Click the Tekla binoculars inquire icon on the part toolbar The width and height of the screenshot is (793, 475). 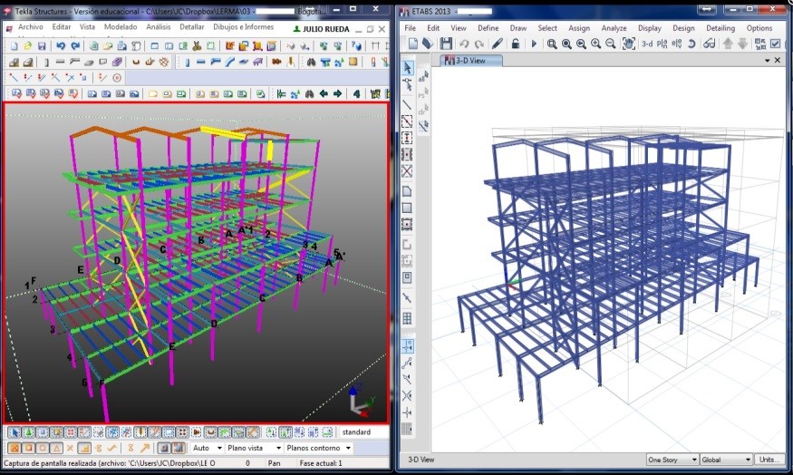click(x=311, y=63)
